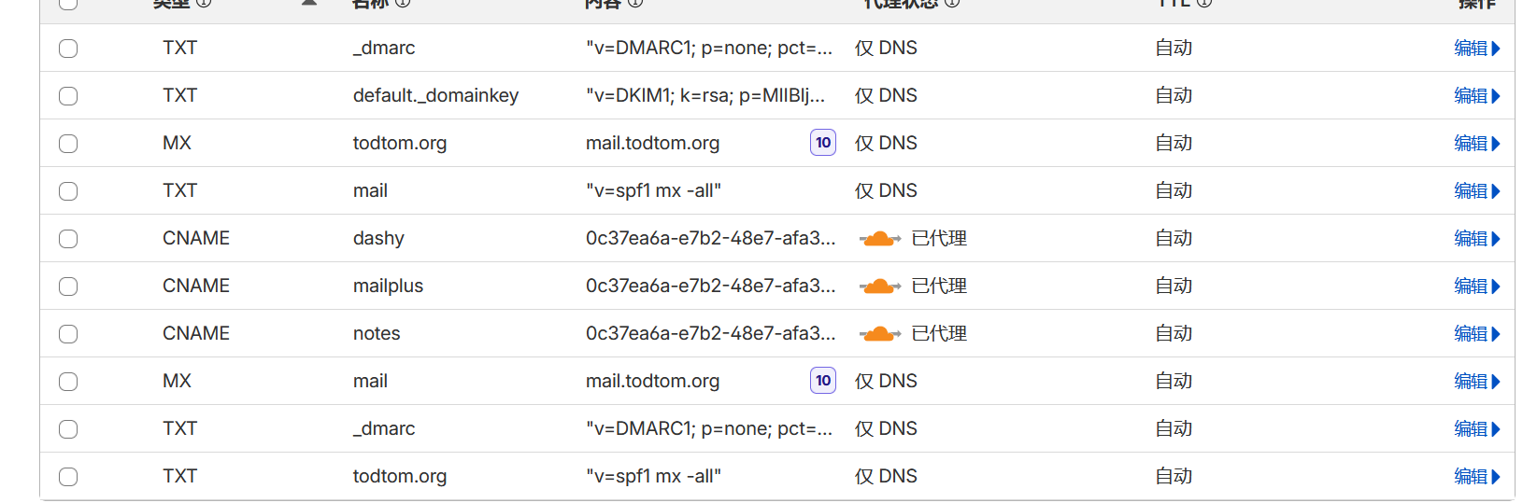Image resolution: width=1537 pixels, height=503 pixels.
Task: Click the '已代理' status for notes
Action: coord(939,334)
